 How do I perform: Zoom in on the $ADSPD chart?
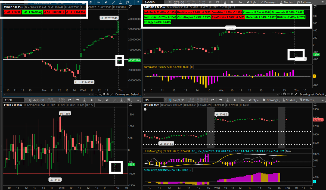pos(285,94)
